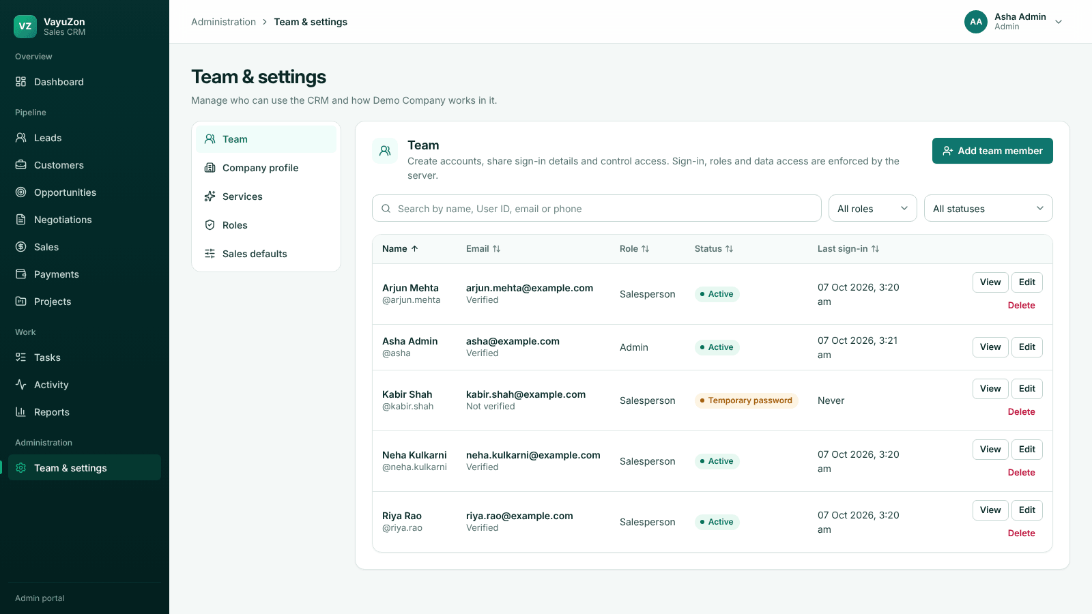This screenshot has height=614, width=1092.
Task: Open the All roles filter dropdown
Action: (873, 208)
